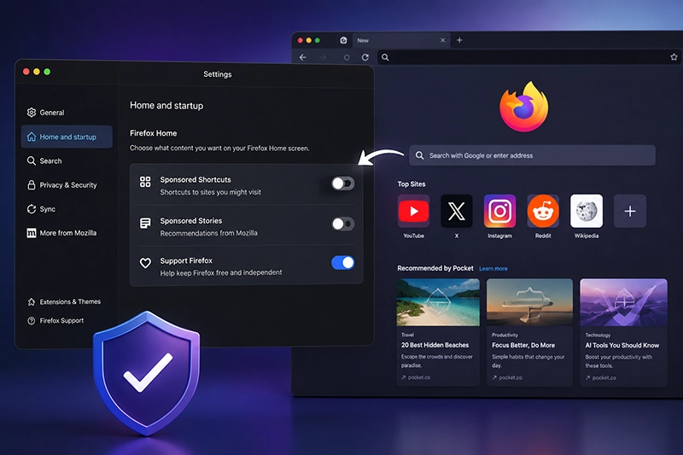Click the 'Travel' story category label

[x=407, y=335]
